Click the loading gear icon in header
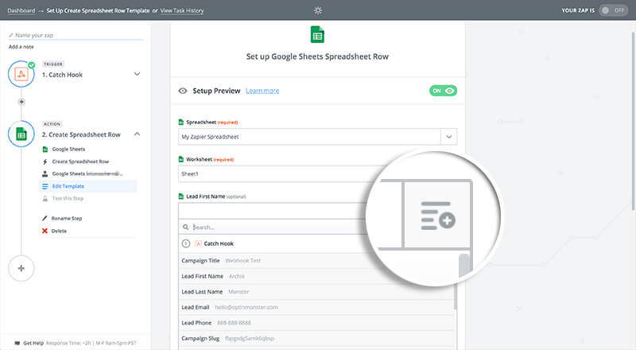 pos(318,10)
